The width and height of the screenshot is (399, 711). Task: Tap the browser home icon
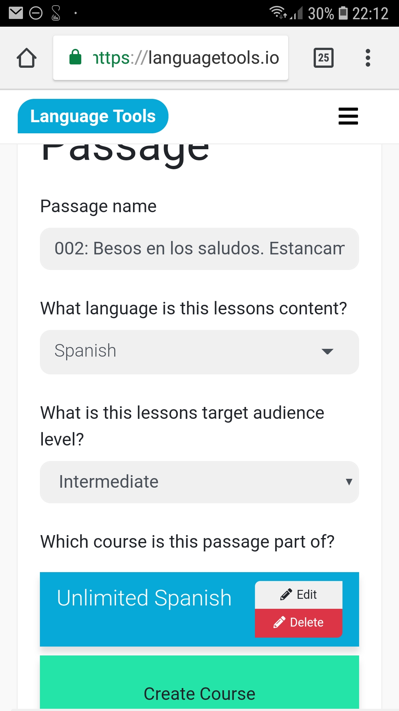point(27,58)
